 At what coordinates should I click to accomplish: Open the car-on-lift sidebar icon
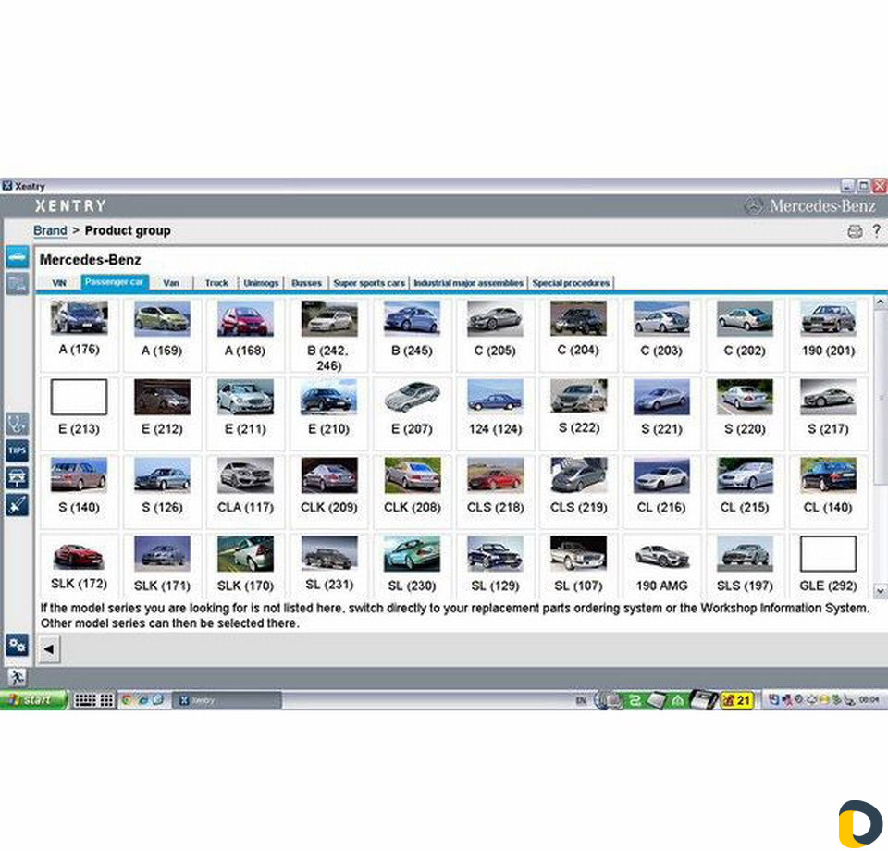coord(18,477)
